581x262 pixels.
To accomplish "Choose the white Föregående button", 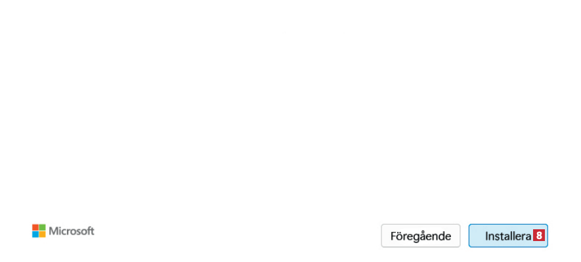I will coord(421,236).
